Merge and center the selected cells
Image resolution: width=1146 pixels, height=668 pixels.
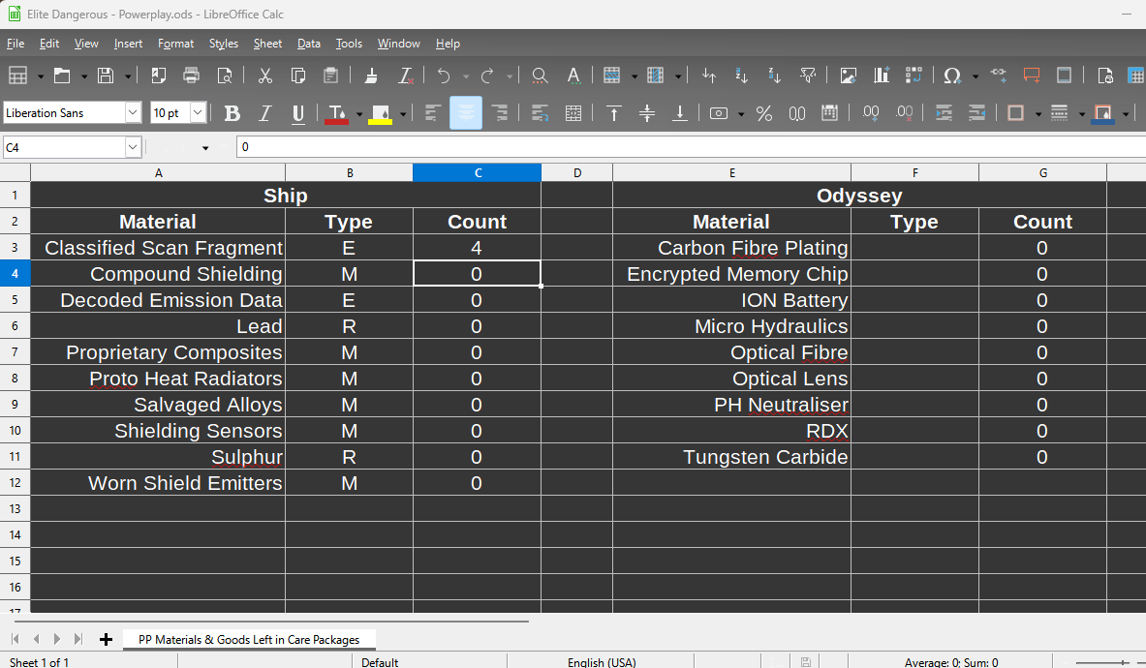coord(573,113)
